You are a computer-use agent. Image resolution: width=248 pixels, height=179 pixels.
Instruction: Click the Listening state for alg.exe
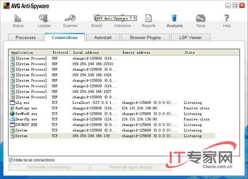point(193,103)
